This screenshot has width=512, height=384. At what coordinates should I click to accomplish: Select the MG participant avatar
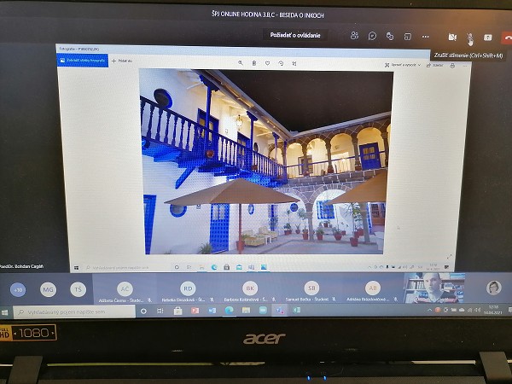coord(48,289)
